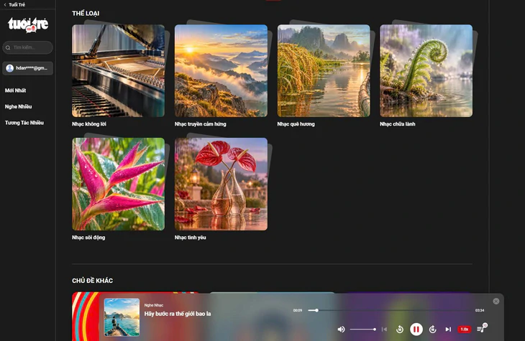Click the now-playing song cover art

click(122, 317)
